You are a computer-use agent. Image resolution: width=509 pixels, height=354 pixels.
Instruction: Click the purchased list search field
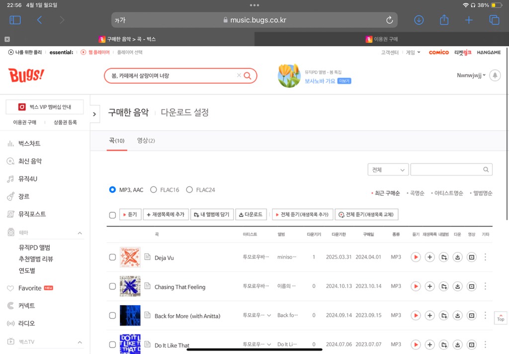[451, 170]
